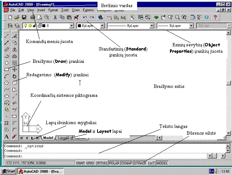Screen dimensions: 232x175
Task: Paste from clipboard toolbar icon
Action: (x=69, y=18)
